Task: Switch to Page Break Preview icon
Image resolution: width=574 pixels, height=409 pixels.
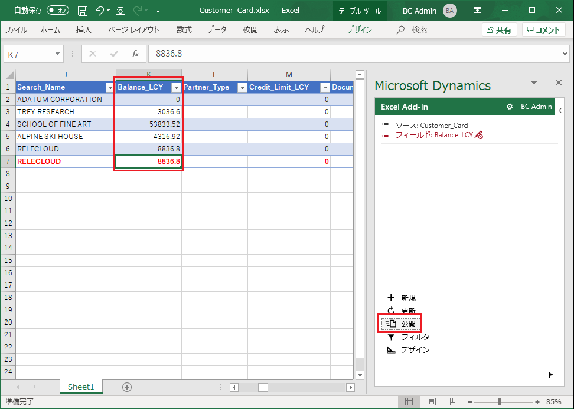Action: (454, 402)
